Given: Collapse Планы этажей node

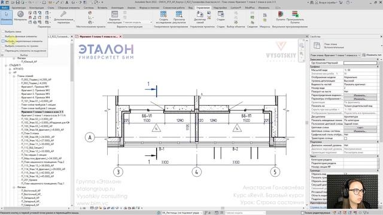Looking at the screenshot, I should (x=14, y=76).
